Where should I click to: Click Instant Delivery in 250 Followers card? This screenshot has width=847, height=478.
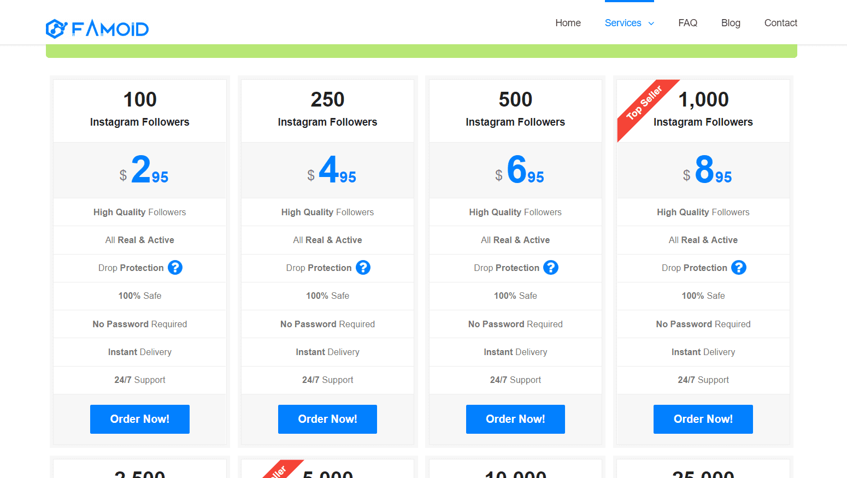coord(328,352)
